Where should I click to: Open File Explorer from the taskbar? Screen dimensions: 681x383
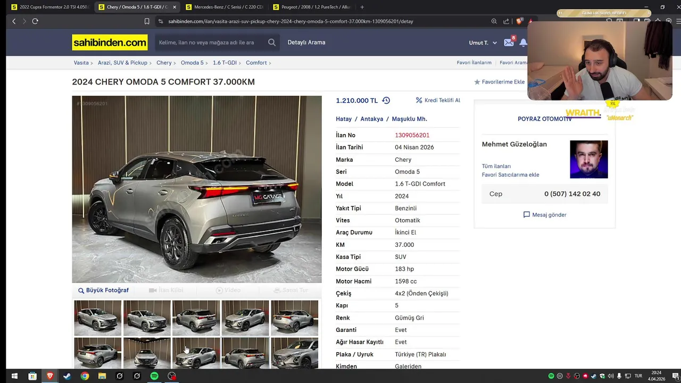102,376
